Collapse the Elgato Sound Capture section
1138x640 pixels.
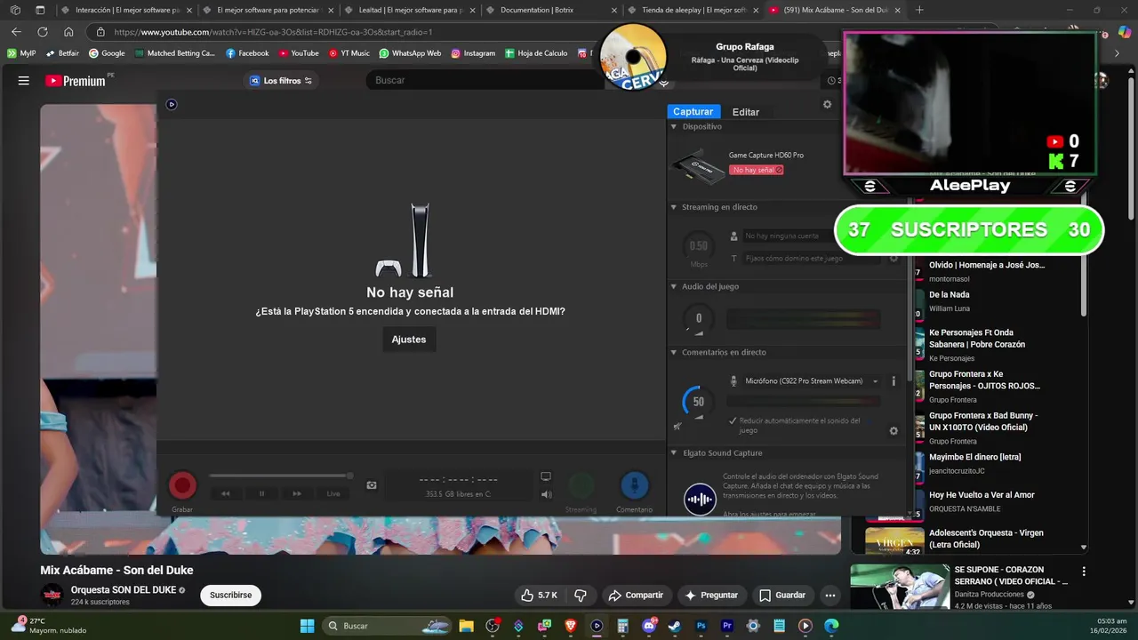pos(674,452)
